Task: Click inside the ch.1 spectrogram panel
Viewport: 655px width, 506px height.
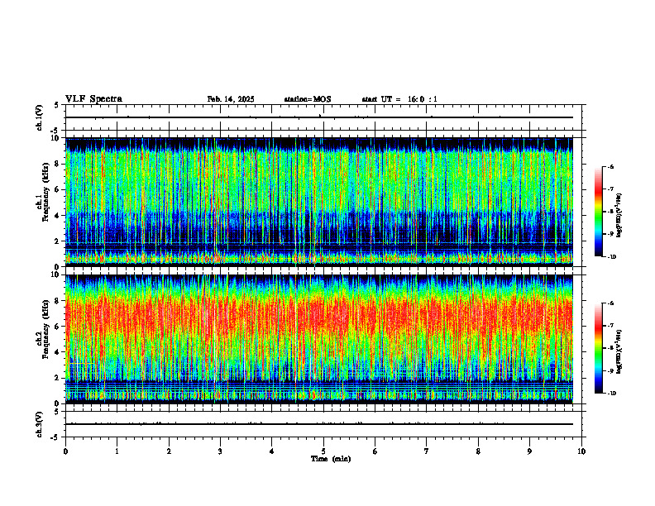Action: [319, 202]
